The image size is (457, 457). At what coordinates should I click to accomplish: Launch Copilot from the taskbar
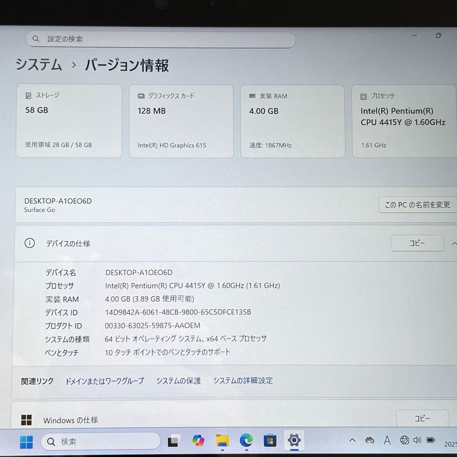[198, 440]
